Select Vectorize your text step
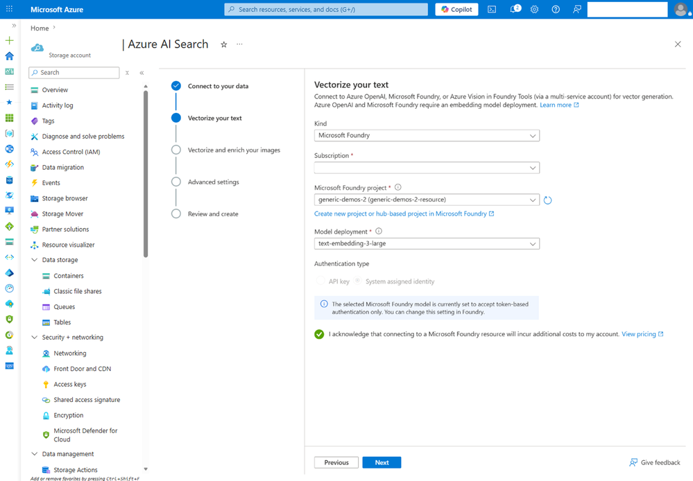The width and height of the screenshot is (693, 481). click(x=215, y=118)
